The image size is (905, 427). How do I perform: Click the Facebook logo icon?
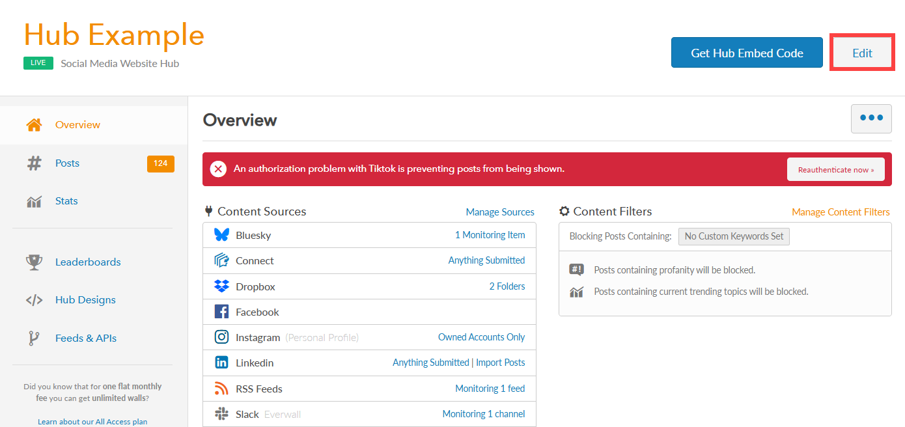click(x=221, y=312)
